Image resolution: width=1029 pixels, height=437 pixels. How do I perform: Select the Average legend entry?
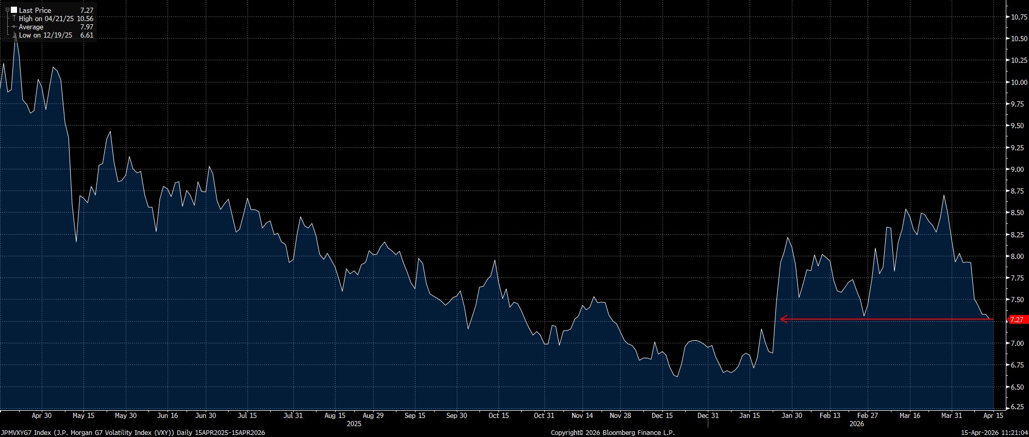pos(31,27)
